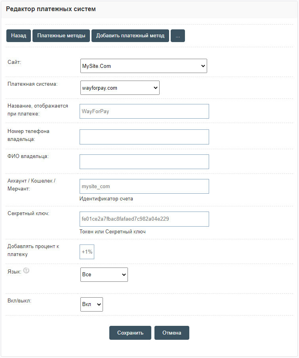Open the Платежная система wayforpay.com dropdown
The height and width of the screenshot is (358, 299).
pyautogui.click(x=120, y=88)
